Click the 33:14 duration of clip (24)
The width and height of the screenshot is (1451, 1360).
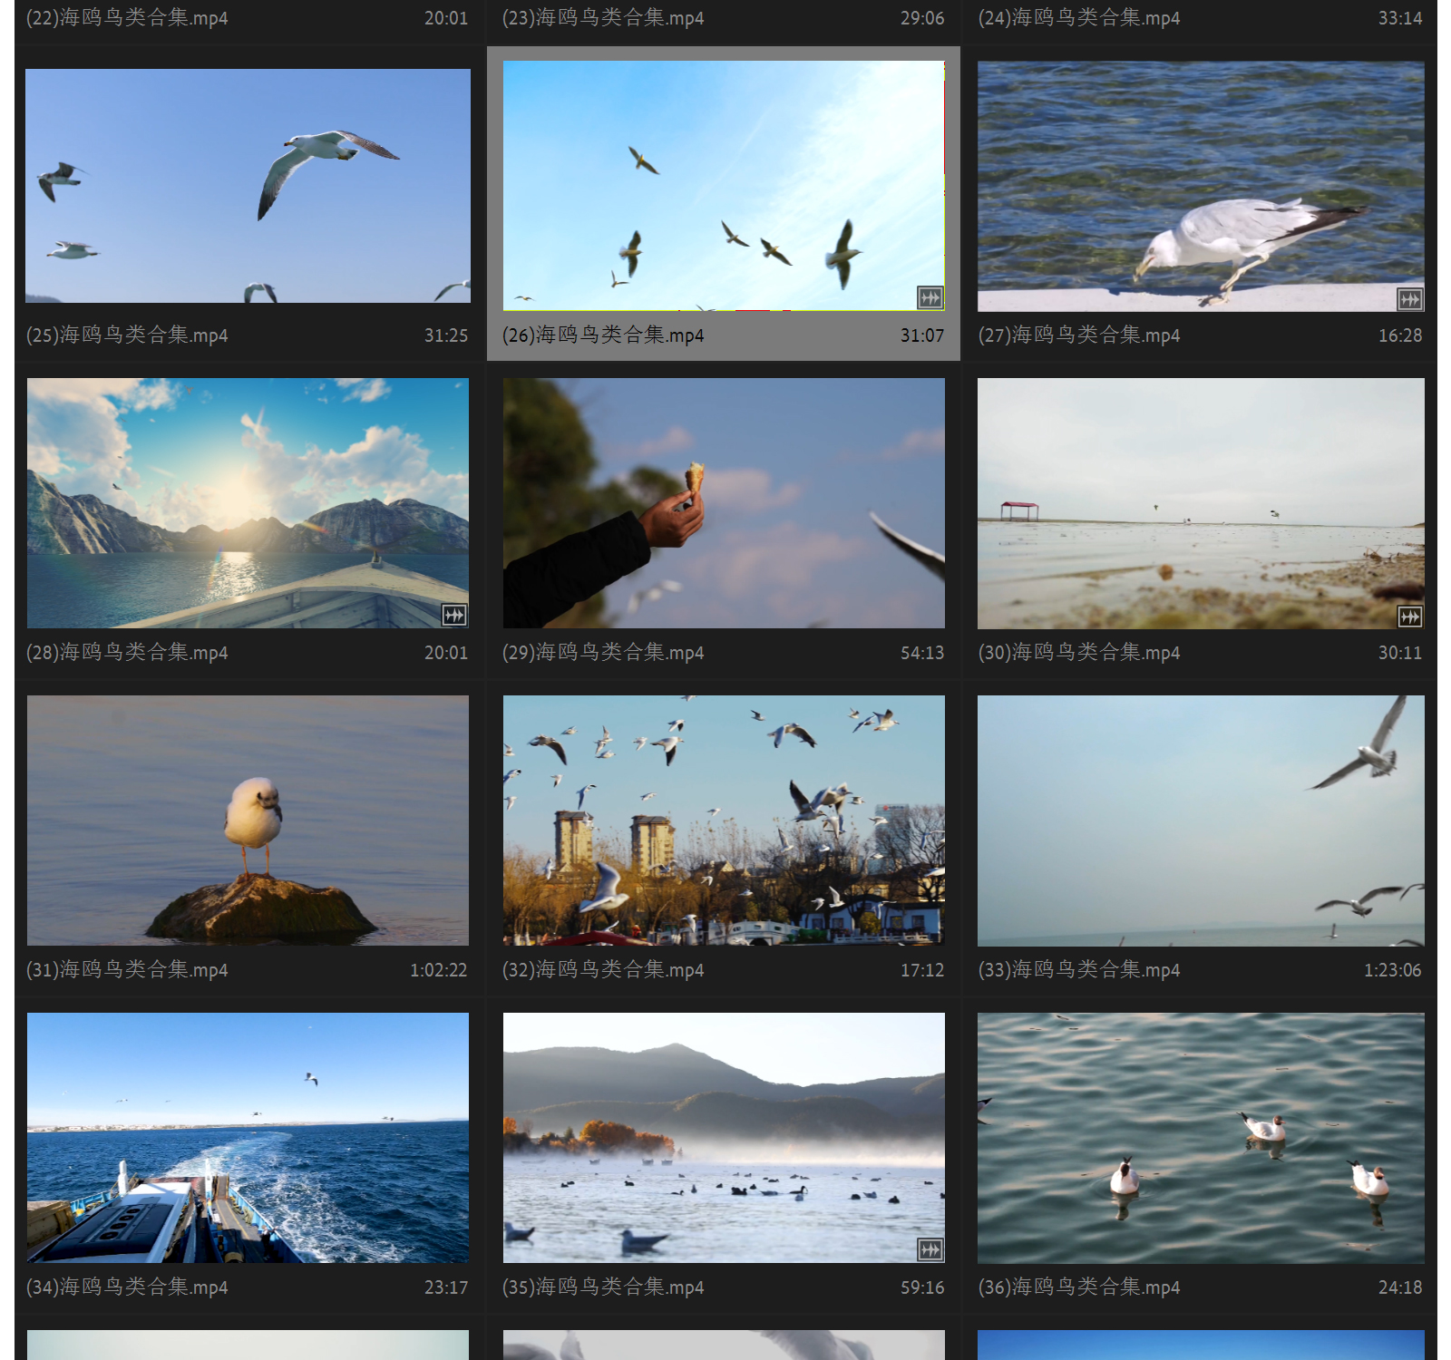[x=1400, y=18]
